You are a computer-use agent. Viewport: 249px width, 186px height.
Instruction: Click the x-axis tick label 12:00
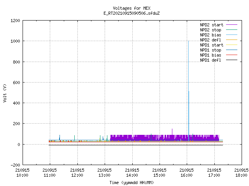77,175
